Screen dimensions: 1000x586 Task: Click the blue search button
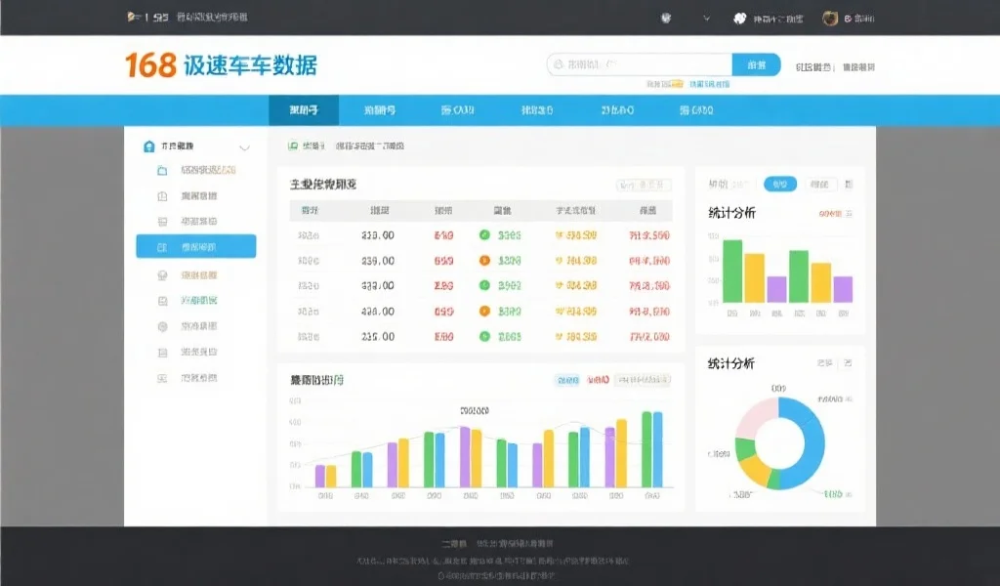756,65
